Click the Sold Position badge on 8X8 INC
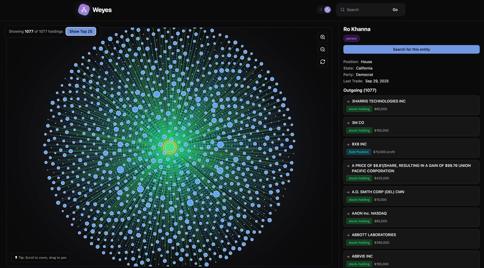The height and width of the screenshot is (268, 484). (x=358, y=151)
